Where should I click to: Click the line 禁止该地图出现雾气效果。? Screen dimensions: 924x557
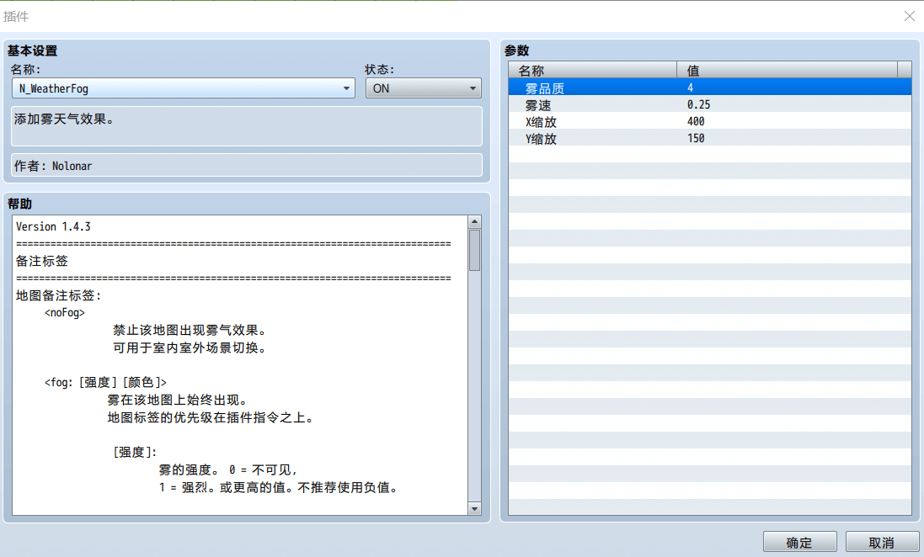(x=190, y=331)
